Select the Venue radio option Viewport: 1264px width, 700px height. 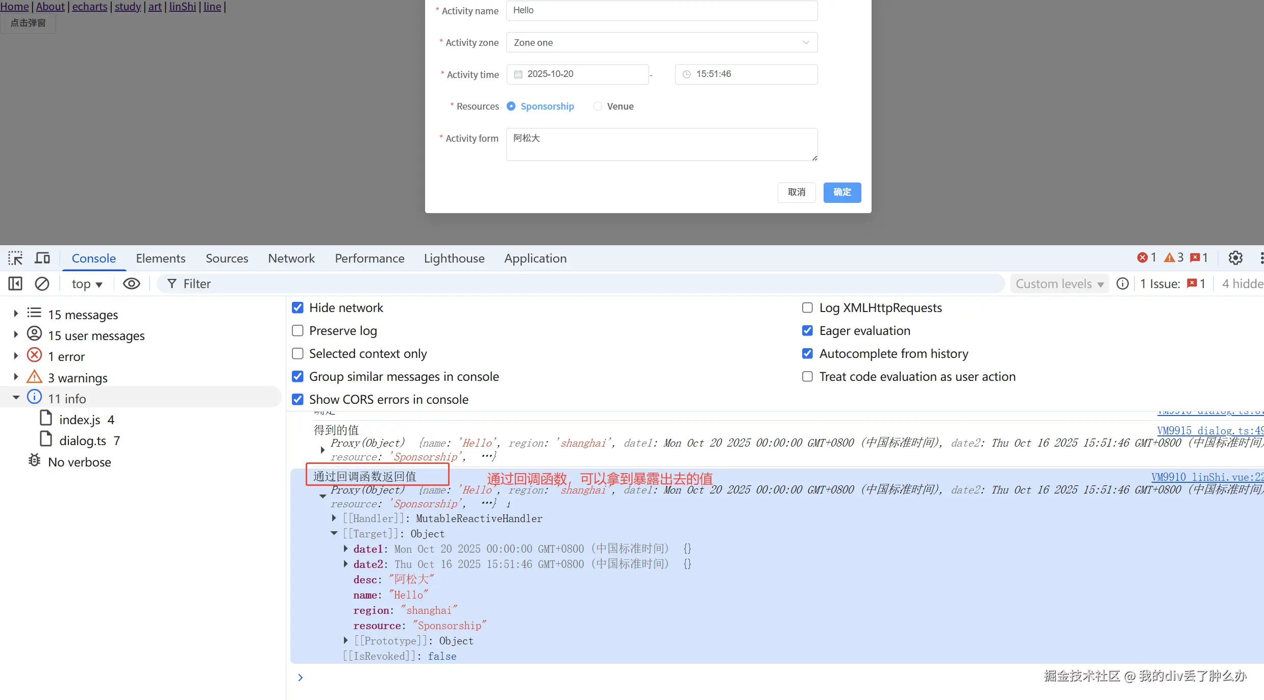(598, 106)
